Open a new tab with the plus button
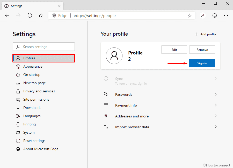233x168 pixels. click(x=67, y=6)
